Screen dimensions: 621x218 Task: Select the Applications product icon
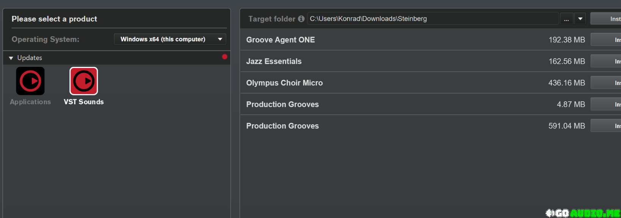click(30, 81)
